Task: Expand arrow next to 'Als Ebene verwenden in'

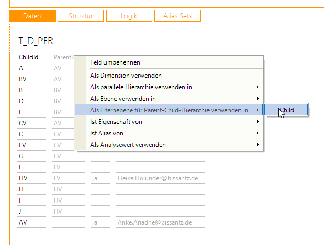Action: pos(257,98)
